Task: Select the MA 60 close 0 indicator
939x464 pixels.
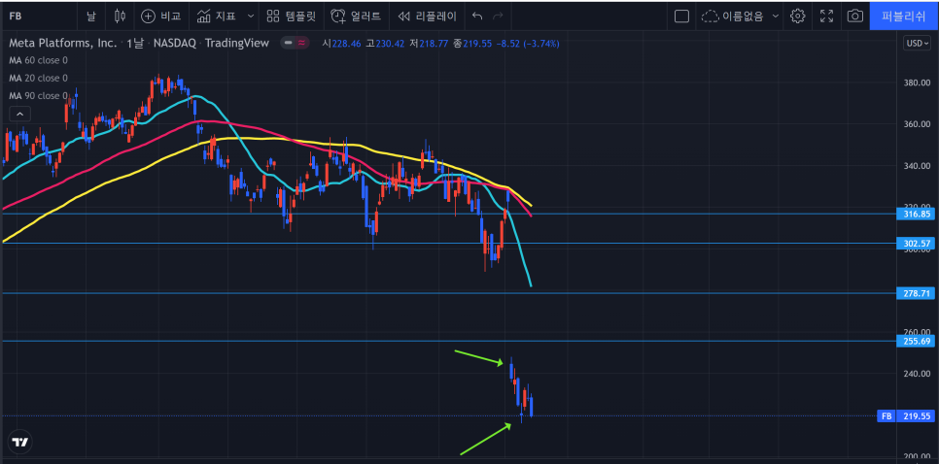Action: pyautogui.click(x=38, y=60)
